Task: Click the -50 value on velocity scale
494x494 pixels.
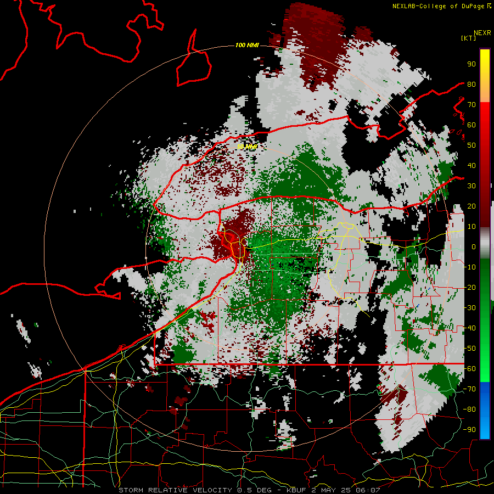Action: coord(469,348)
